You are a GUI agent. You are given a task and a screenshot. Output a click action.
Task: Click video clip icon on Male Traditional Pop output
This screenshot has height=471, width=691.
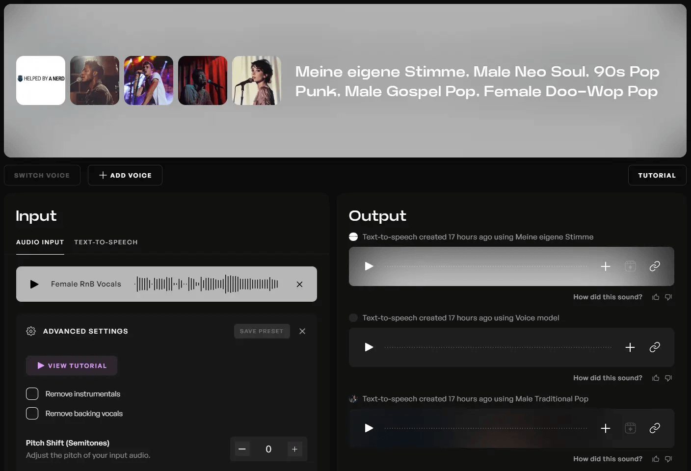(630, 428)
